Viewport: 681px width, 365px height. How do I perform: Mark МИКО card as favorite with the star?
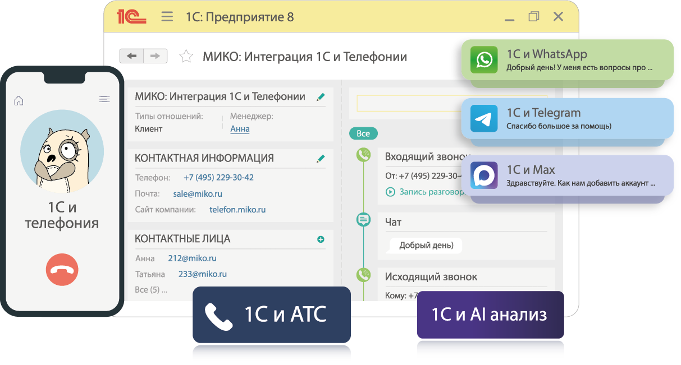[x=186, y=56]
